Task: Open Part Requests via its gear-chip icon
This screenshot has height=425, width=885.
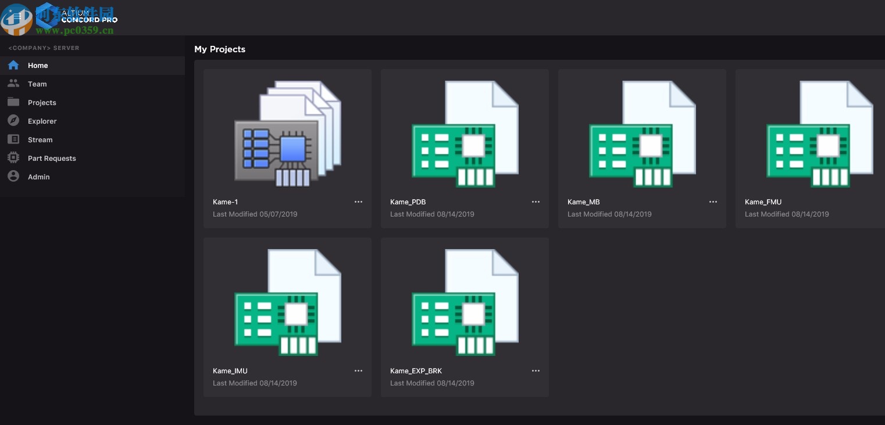Action: tap(13, 158)
